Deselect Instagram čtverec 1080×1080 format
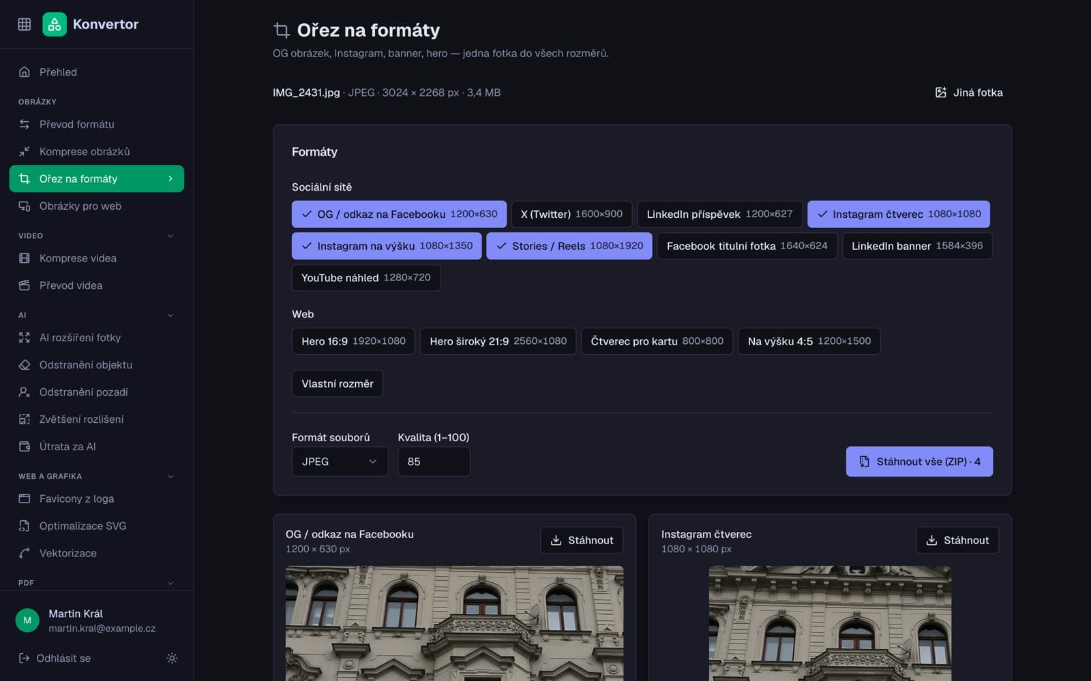The height and width of the screenshot is (681, 1091). pyautogui.click(x=899, y=214)
